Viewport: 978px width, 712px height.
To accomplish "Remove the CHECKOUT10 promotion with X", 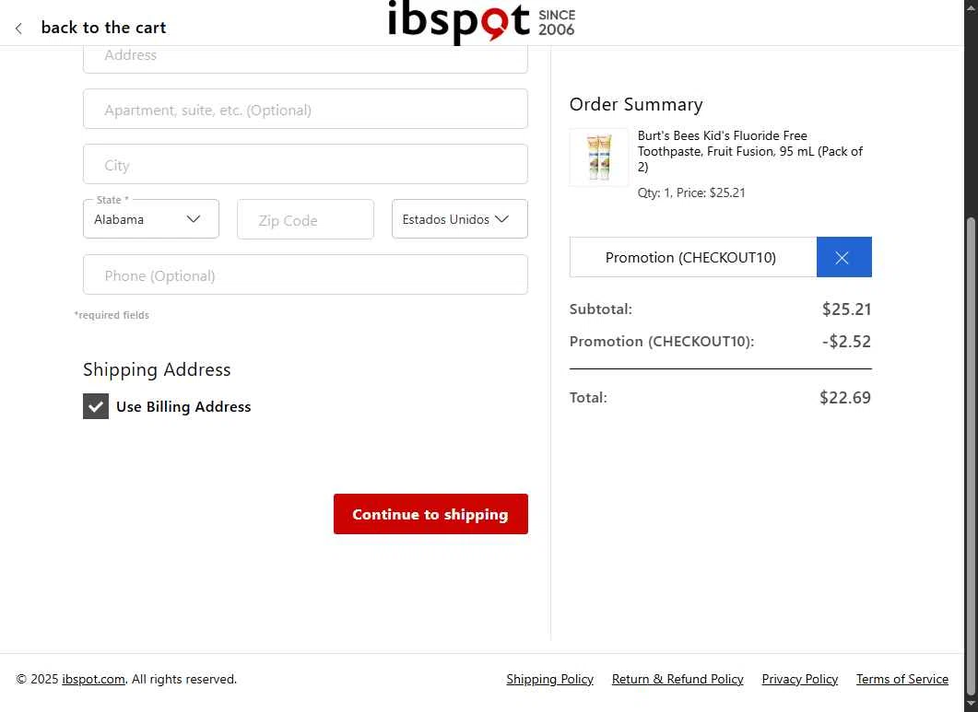I will point(844,257).
